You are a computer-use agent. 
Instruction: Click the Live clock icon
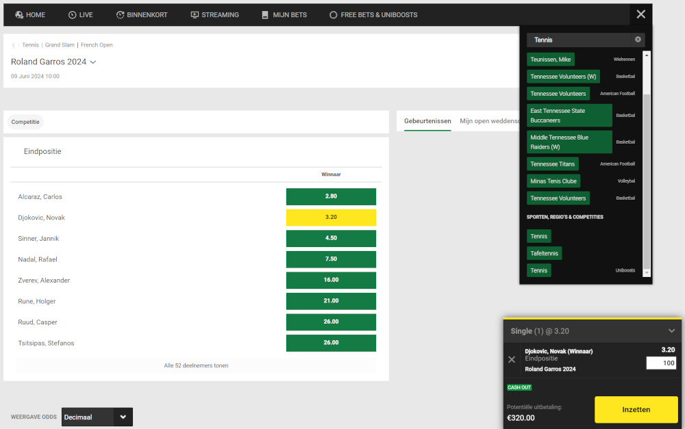[x=72, y=15]
